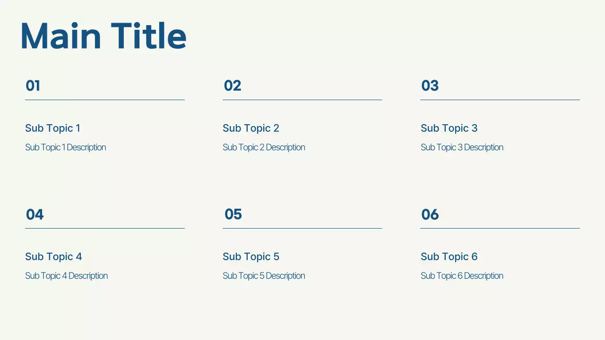This screenshot has width=605, height=340.
Task: Click the Sub Topic 4 heading
Action: (53, 256)
